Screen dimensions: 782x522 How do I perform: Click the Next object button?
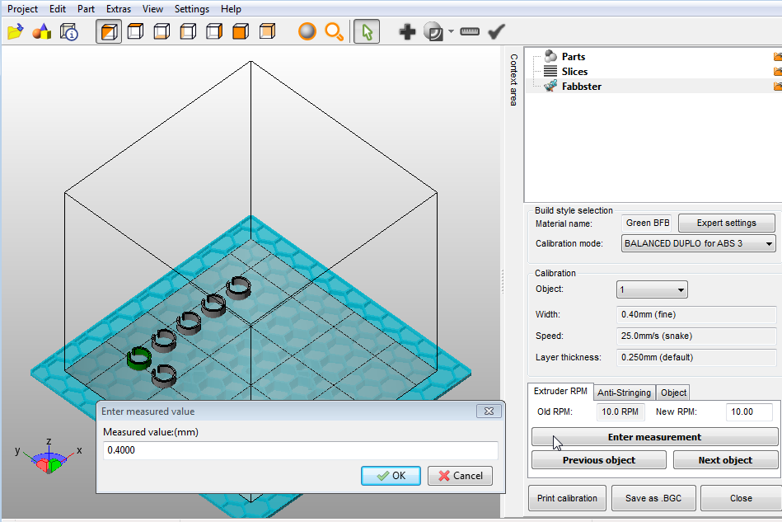pyautogui.click(x=725, y=460)
